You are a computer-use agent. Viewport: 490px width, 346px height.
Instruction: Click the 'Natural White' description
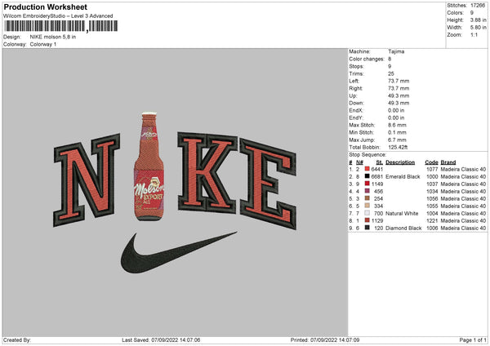point(402,213)
